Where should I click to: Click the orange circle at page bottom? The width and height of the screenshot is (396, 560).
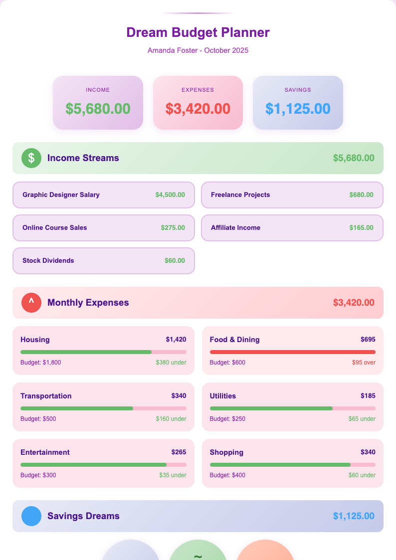point(265,554)
